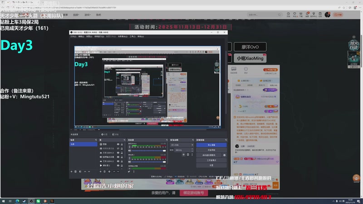This screenshot has height=204, width=363.
Task: Remove scene transition with trash icon
Action: 188,155
